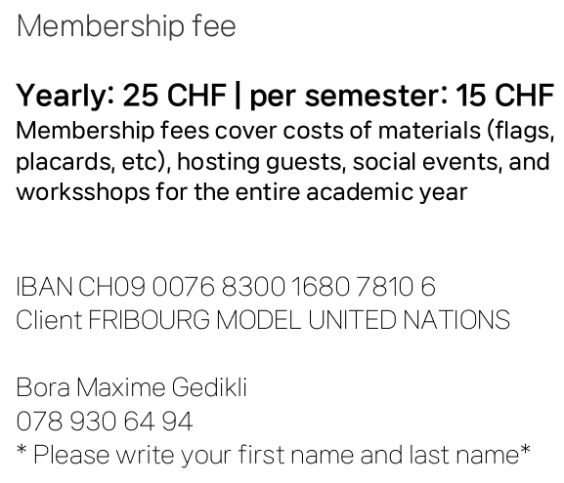This screenshot has height=483, width=564.
Task: Click the surname Gedikli
Action: click(209, 387)
